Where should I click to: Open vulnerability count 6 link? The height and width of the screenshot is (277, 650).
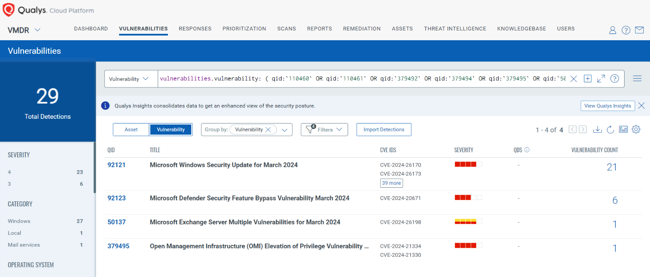[615, 200]
